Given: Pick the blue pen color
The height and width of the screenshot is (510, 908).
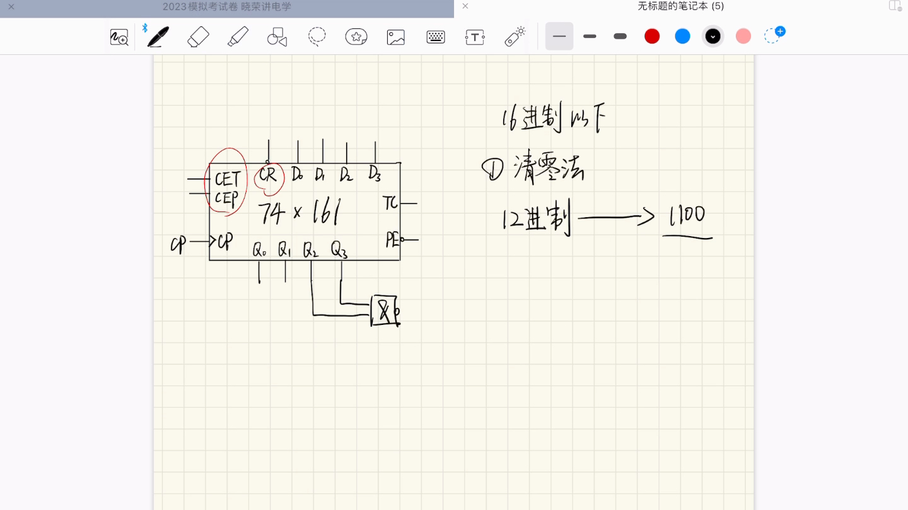Looking at the screenshot, I should [x=682, y=37].
